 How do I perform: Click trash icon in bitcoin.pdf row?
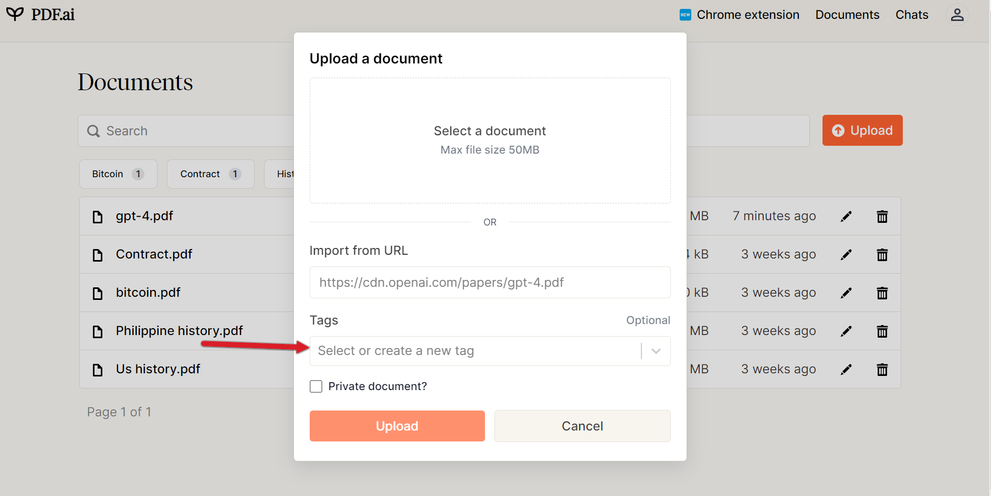click(882, 293)
